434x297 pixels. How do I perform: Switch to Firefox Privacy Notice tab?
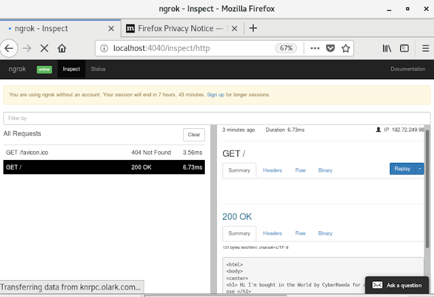182,28
